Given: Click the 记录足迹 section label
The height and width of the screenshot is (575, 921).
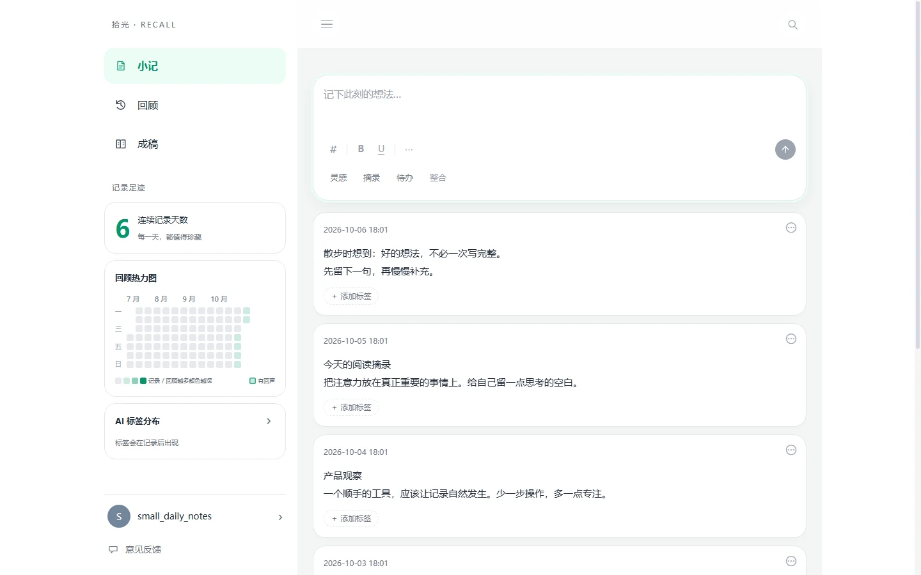Looking at the screenshot, I should tap(129, 188).
